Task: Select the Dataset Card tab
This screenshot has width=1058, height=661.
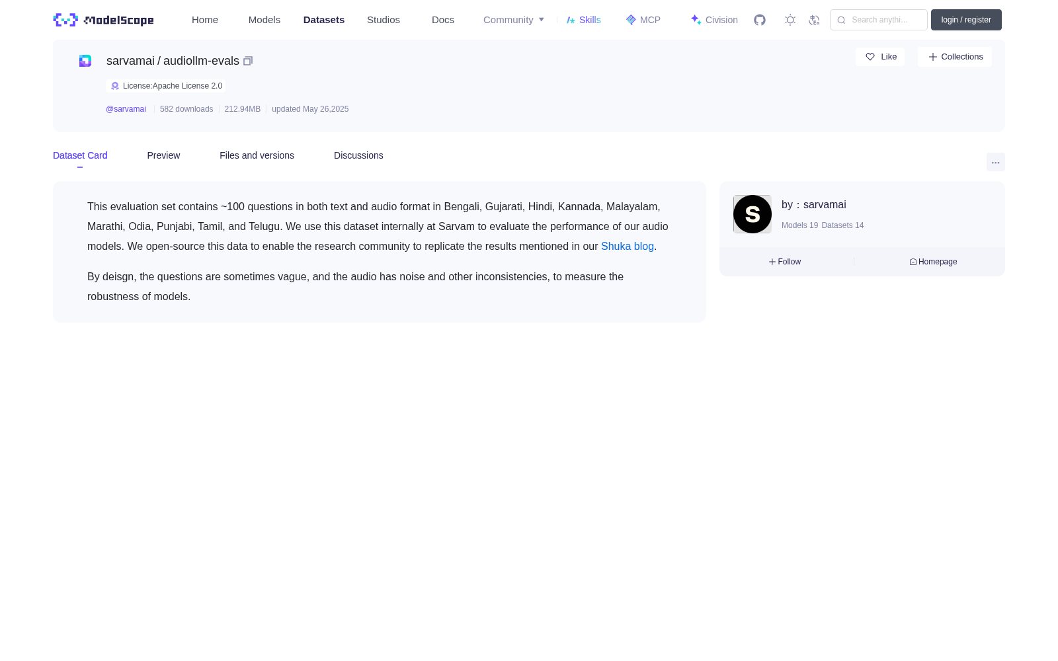Action: (80, 155)
